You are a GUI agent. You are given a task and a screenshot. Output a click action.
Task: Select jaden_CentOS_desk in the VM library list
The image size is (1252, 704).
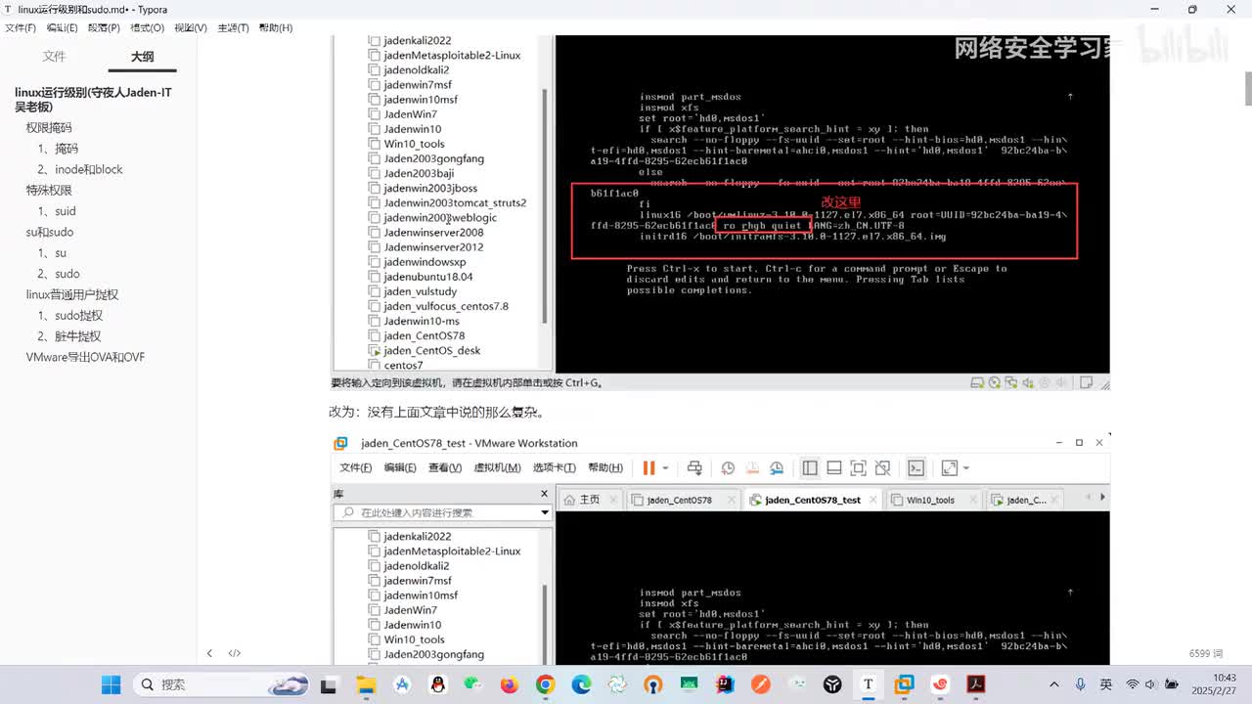coord(432,351)
